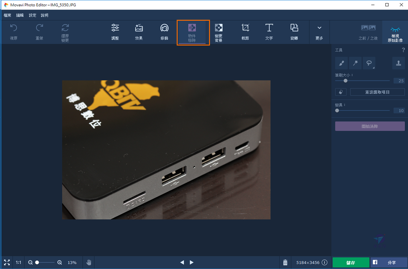Screen dimensions: 408x269
Task: Select the stamp clone tool
Action: click(398, 63)
